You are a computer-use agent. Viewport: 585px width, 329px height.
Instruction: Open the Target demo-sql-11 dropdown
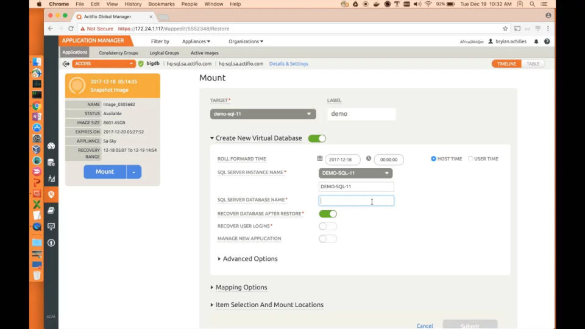point(263,114)
